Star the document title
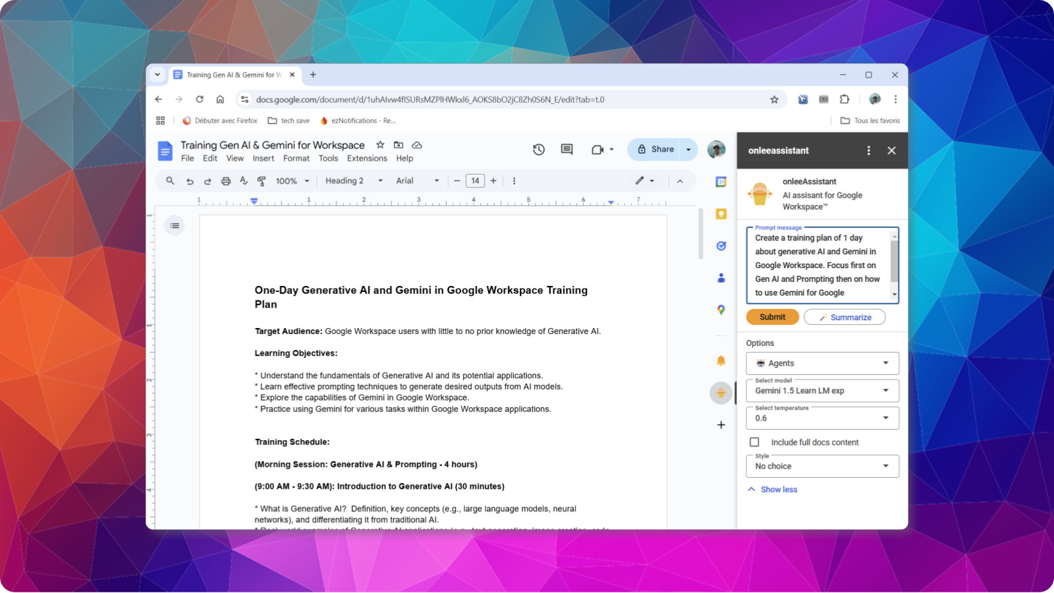 click(x=380, y=145)
